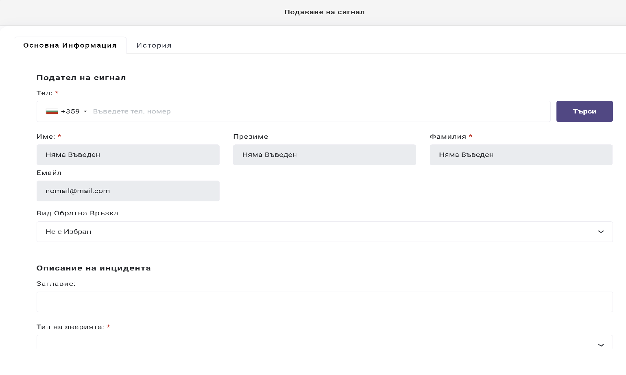Focus the phone number input field
Screen dimensions: 626x375
tap(317, 111)
